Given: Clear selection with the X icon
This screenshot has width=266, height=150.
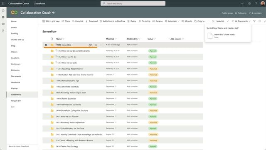Looking at the screenshot, I should coord(213,21).
